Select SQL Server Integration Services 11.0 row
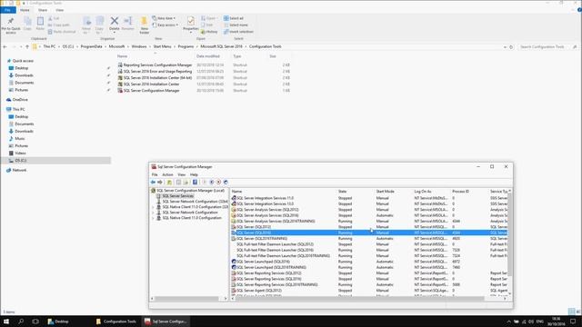 pyautogui.click(x=369, y=198)
